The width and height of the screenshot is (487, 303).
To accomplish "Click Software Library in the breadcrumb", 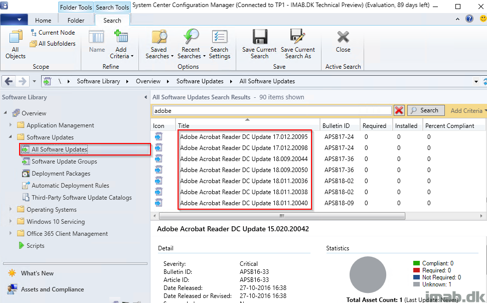I will click(98, 81).
